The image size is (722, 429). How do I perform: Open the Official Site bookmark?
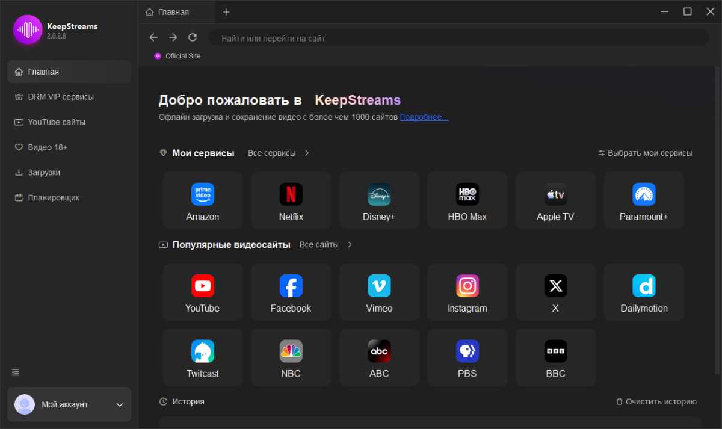pyautogui.click(x=177, y=56)
